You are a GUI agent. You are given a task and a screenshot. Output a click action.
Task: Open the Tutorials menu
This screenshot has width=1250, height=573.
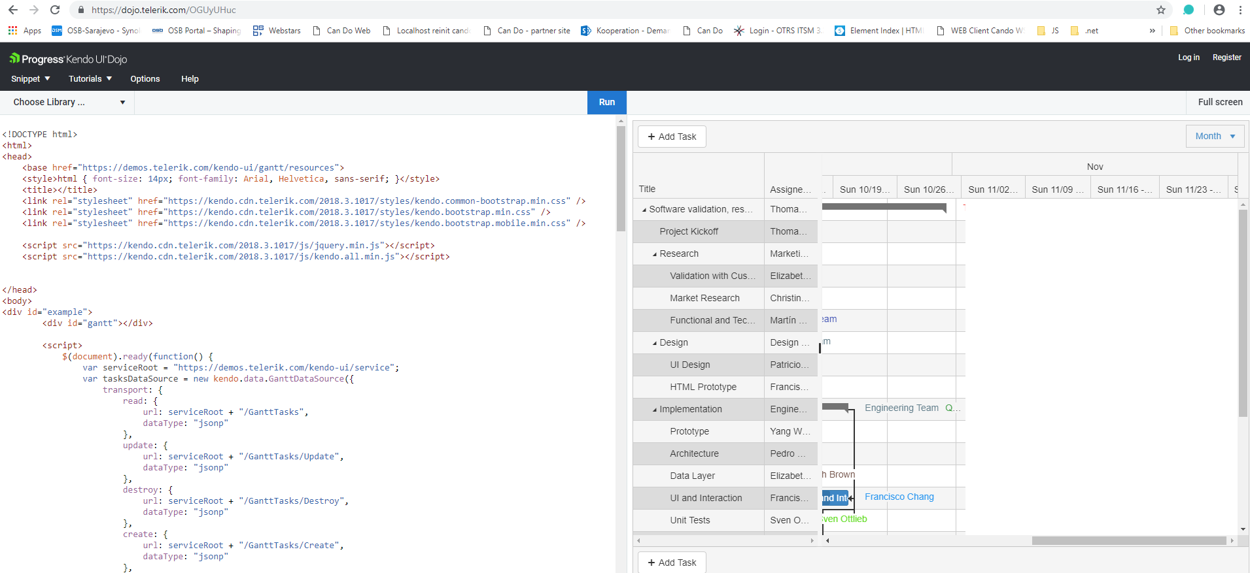pos(90,79)
